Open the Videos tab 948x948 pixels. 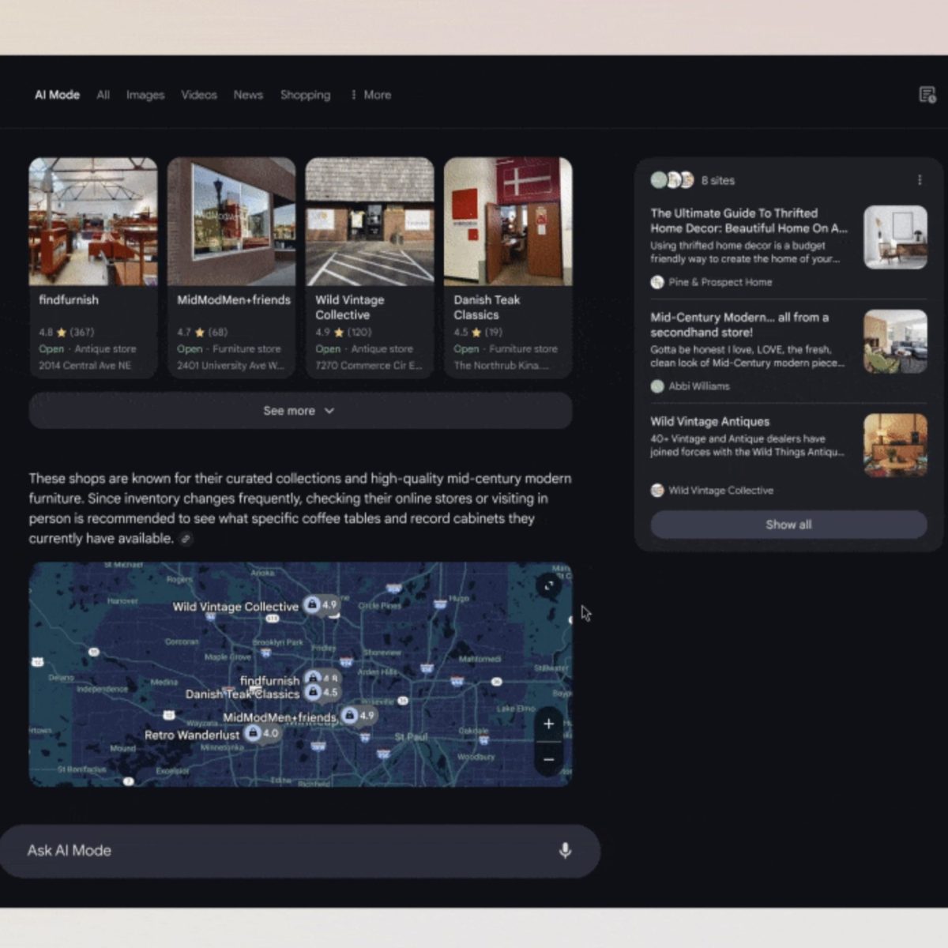tap(199, 95)
